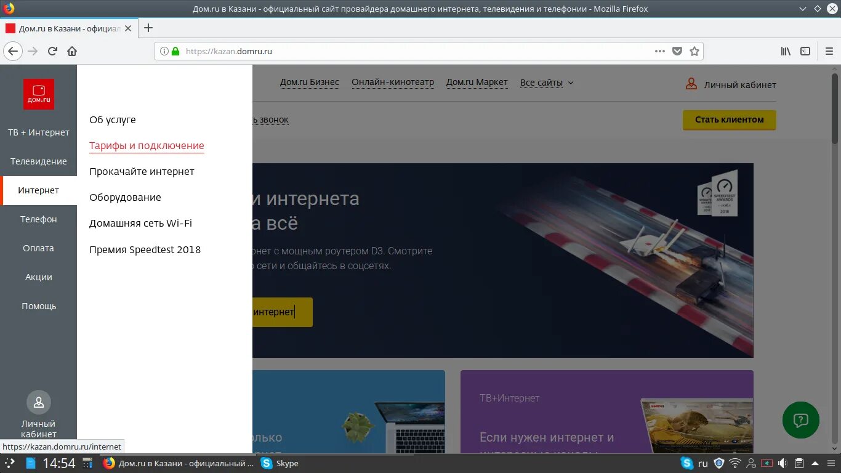Select Телевидение in sidebar
841x473 pixels.
[x=39, y=161]
